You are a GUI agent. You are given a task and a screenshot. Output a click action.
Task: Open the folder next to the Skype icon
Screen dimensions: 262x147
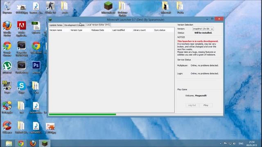pyautogui.click(x=36, y=87)
